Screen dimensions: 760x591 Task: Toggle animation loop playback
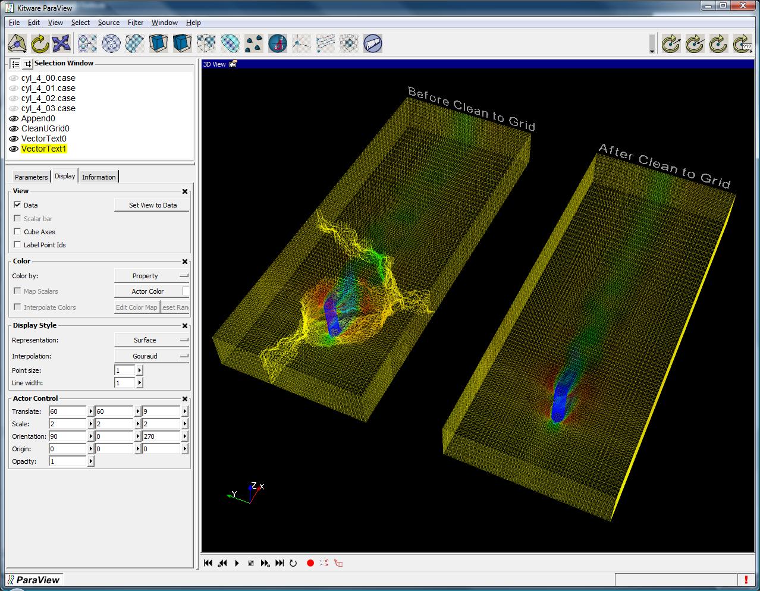coord(293,563)
